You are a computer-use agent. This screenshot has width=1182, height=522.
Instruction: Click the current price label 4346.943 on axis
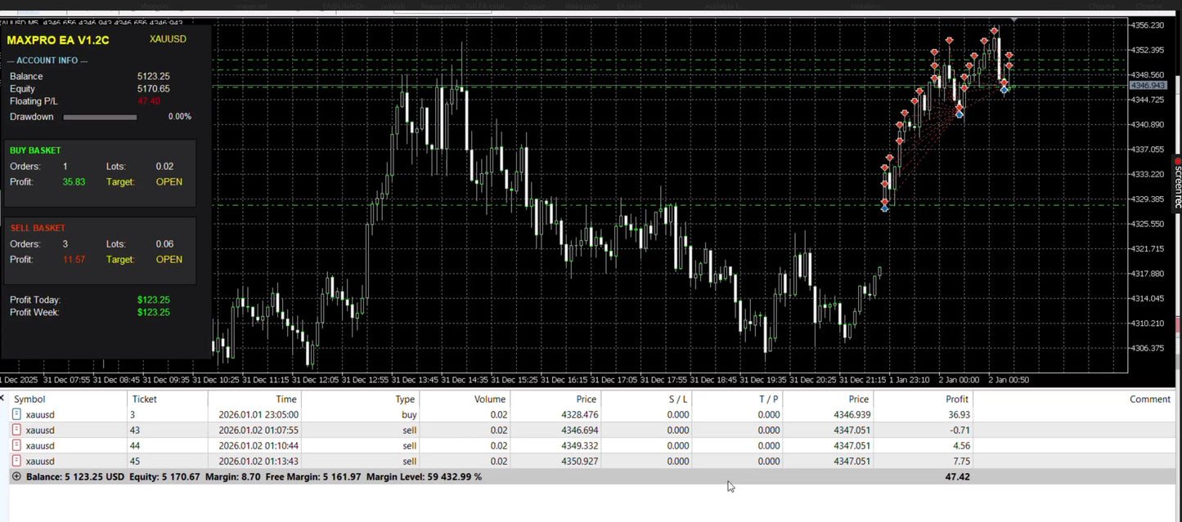(1148, 85)
